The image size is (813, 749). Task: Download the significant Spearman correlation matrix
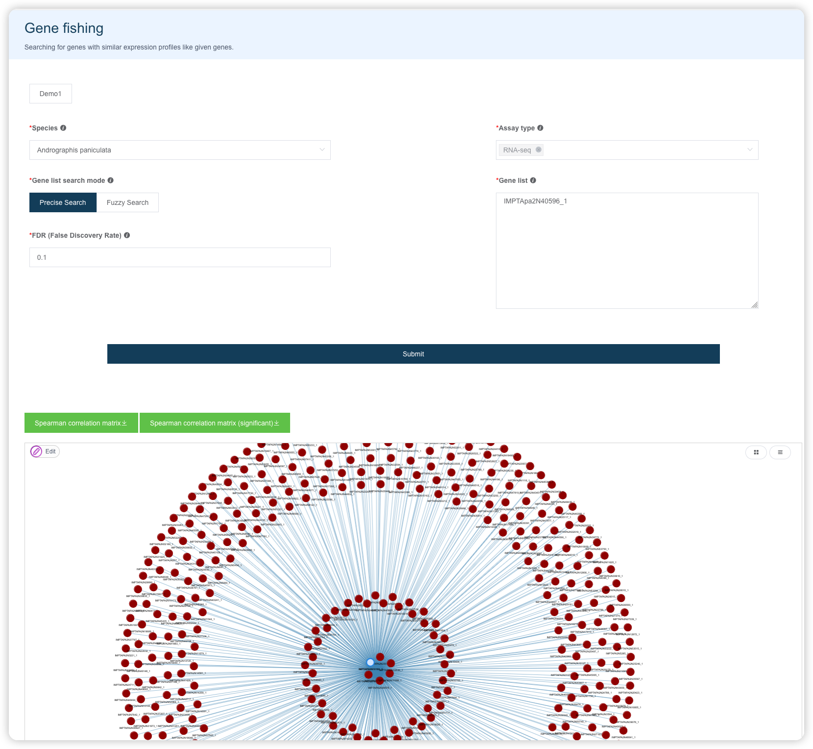pos(215,423)
